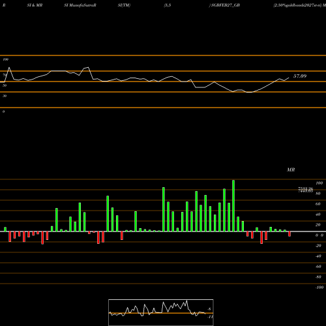Click the MR title above histogram

(x=291, y=170)
